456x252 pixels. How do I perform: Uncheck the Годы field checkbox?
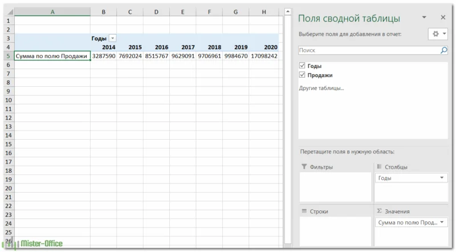pos(302,66)
